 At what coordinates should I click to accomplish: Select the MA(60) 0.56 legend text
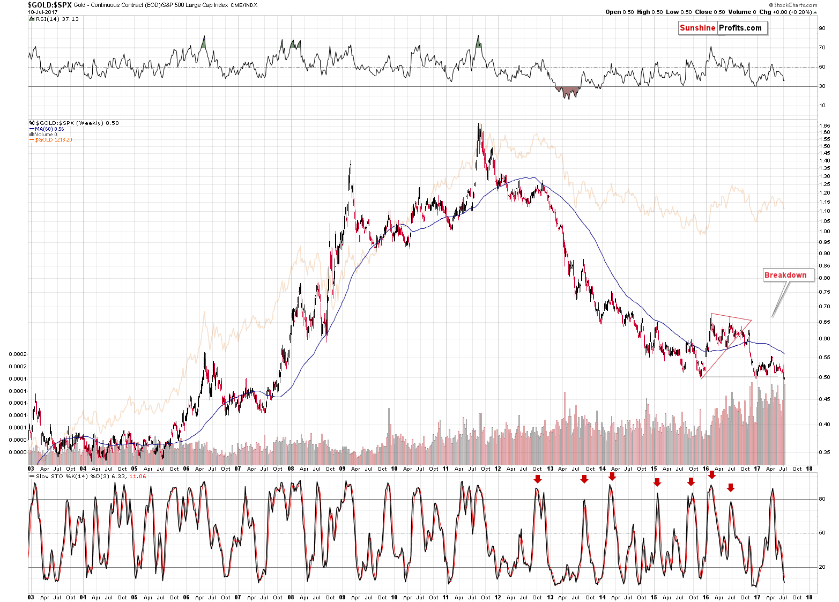click(x=49, y=129)
